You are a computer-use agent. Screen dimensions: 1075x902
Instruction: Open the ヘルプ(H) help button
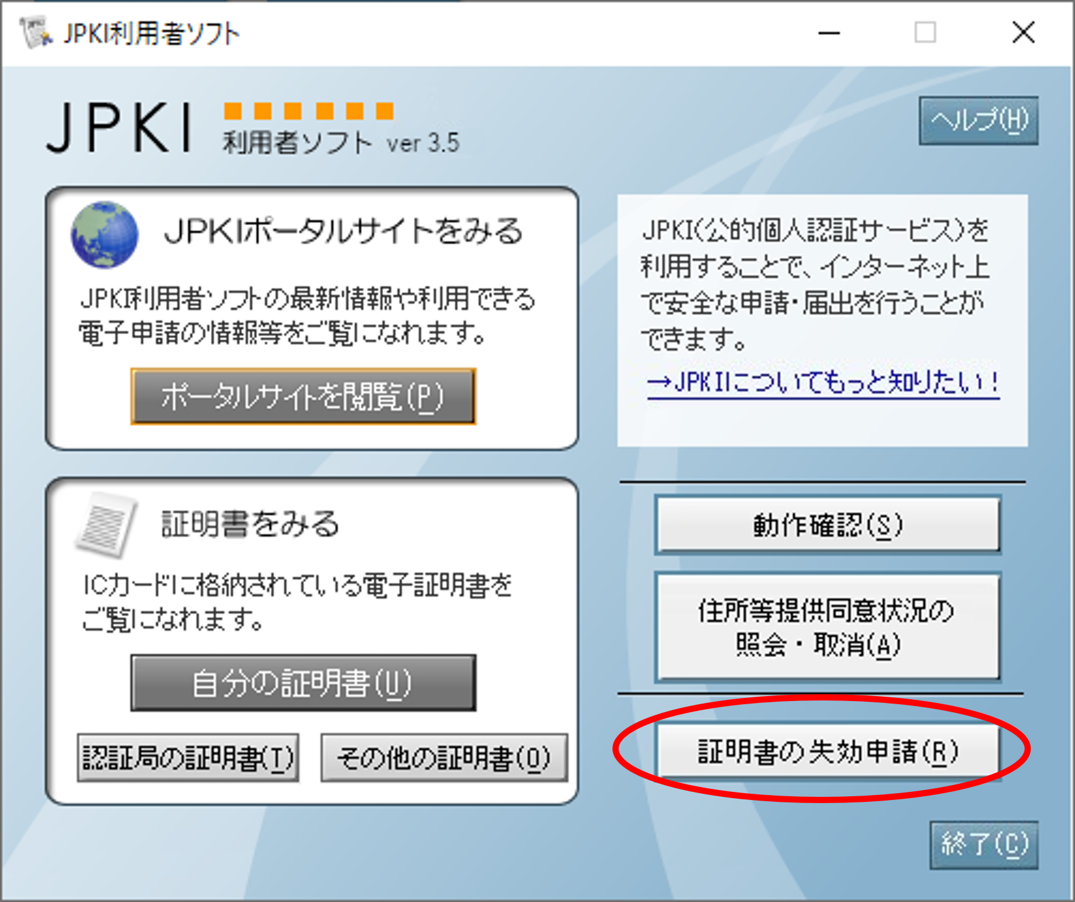point(979,121)
